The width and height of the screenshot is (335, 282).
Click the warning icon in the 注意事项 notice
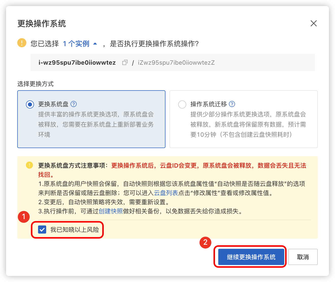point(29,165)
